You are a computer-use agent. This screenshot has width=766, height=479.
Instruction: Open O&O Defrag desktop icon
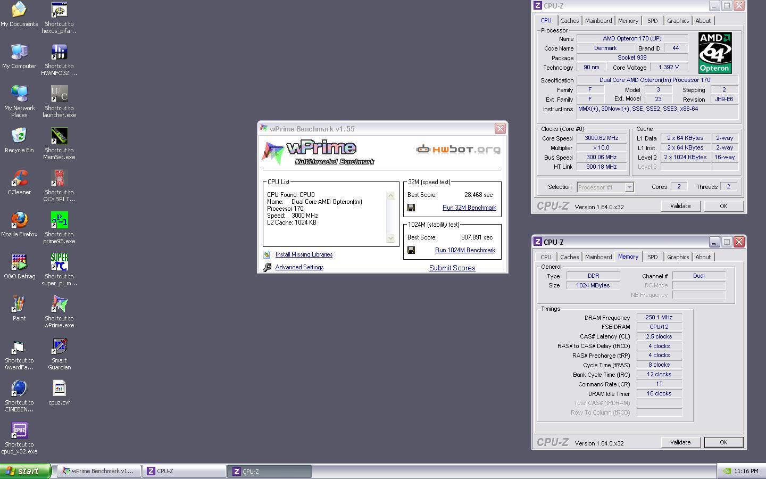click(x=19, y=267)
